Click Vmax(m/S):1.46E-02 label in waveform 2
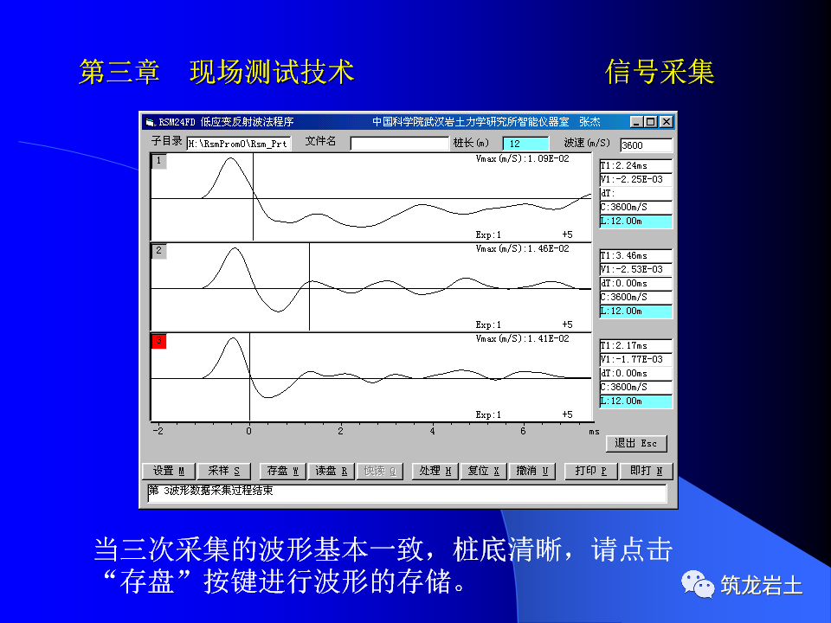This screenshot has width=831, height=623. click(x=523, y=248)
